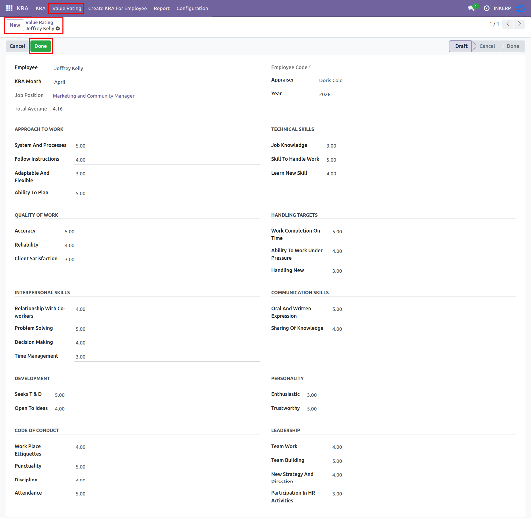Click the New record button

(15, 25)
